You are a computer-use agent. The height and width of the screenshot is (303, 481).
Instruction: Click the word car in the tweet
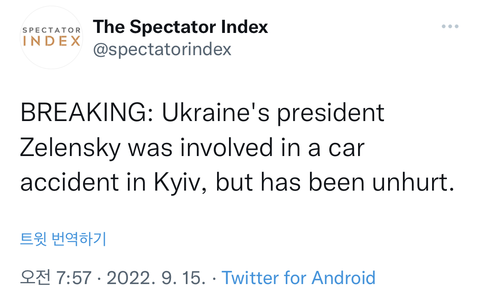click(347, 147)
